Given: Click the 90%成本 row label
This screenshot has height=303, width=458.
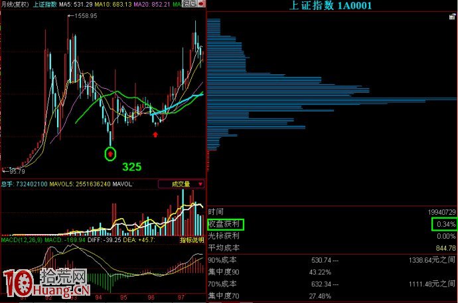Looking at the screenshot, I should tap(222, 260).
